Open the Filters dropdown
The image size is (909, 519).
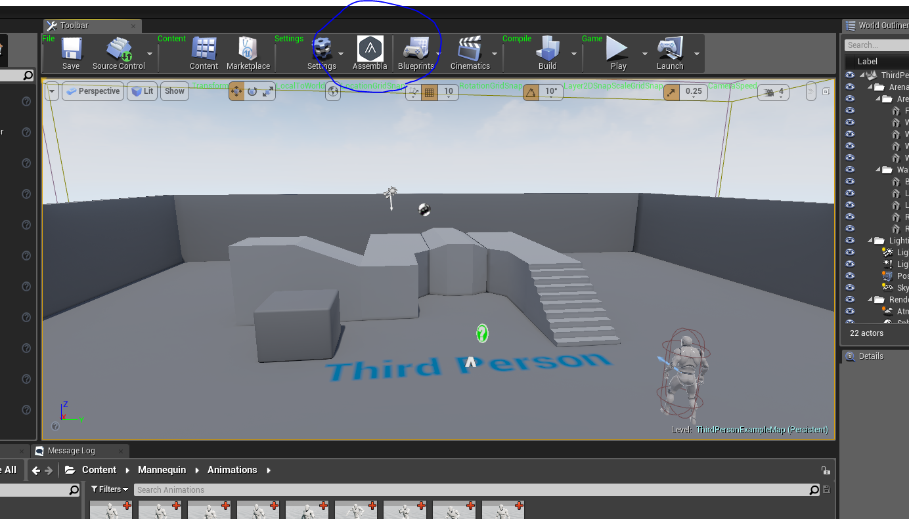pyautogui.click(x=110, y=489)
